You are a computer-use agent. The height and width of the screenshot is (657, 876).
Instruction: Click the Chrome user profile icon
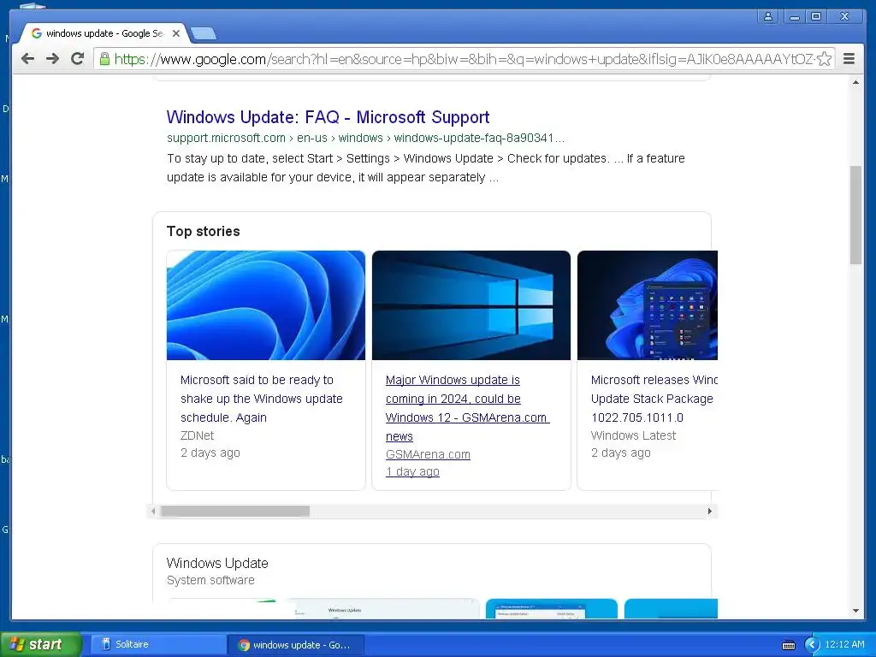point(768,16)
